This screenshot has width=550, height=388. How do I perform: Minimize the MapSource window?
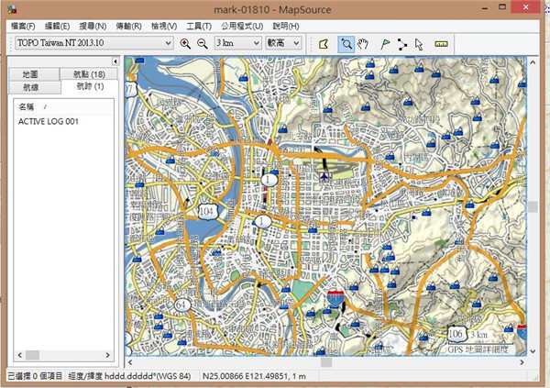[x=485, y=7]
